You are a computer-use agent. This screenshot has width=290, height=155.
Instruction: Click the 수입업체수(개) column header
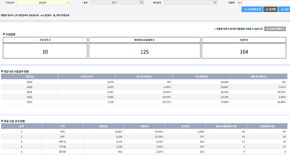click(267, 126)
